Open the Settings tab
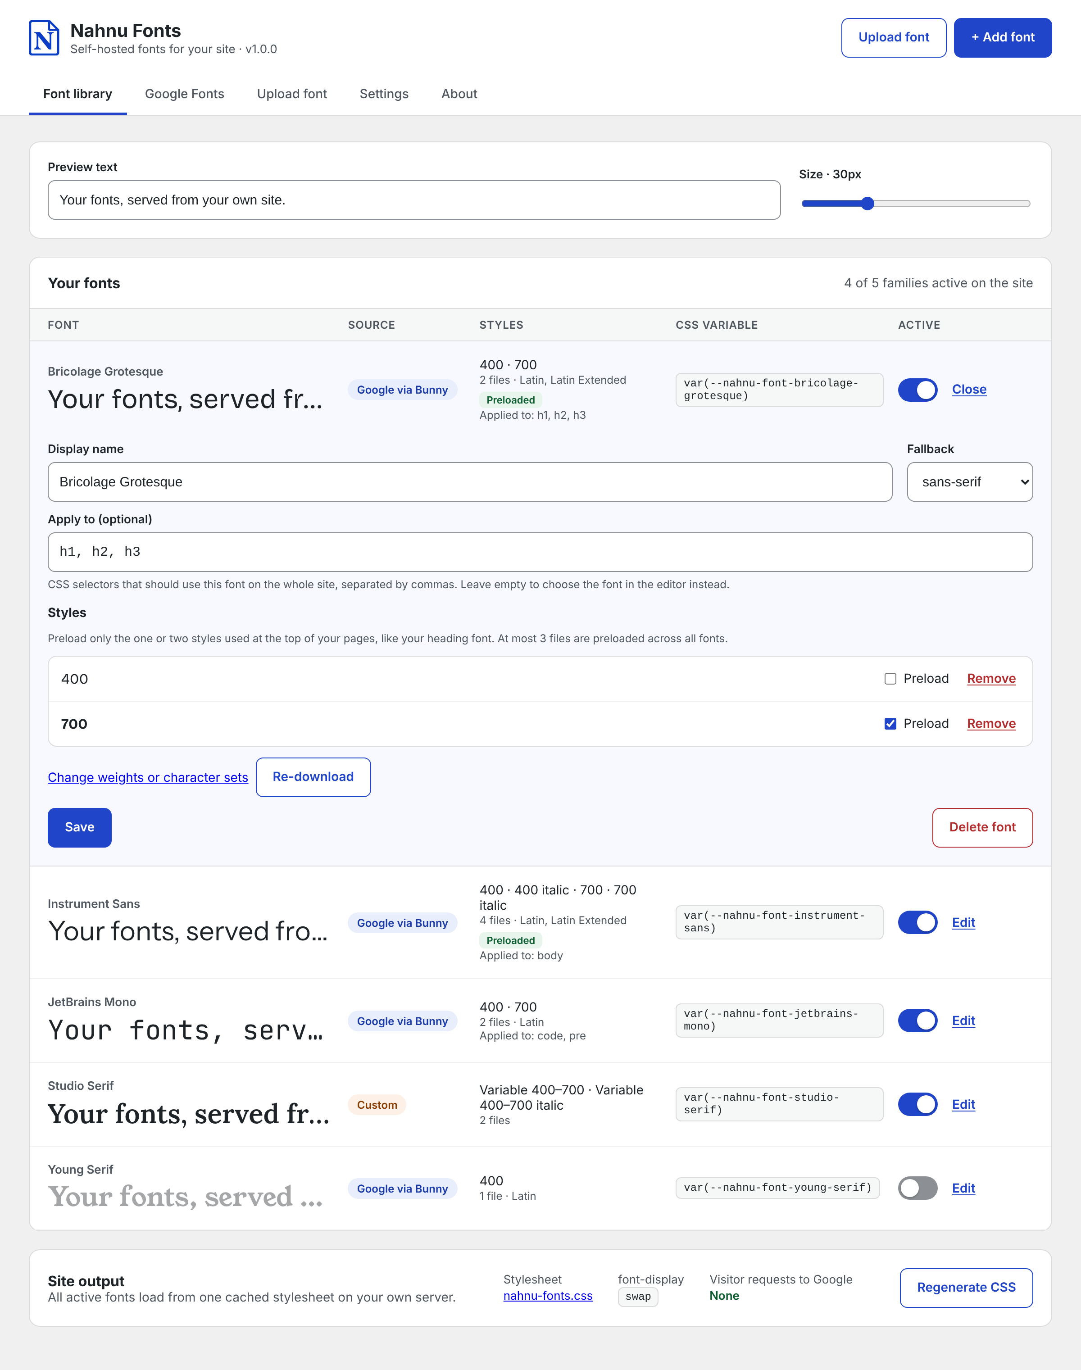The image size is (1081, 1370). point(384,94)
